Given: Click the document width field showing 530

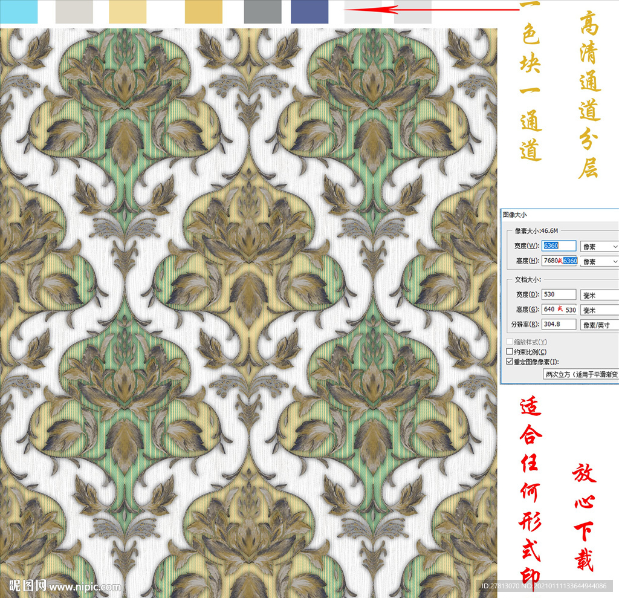Looking at the screenshot, I should coord(559,294).
